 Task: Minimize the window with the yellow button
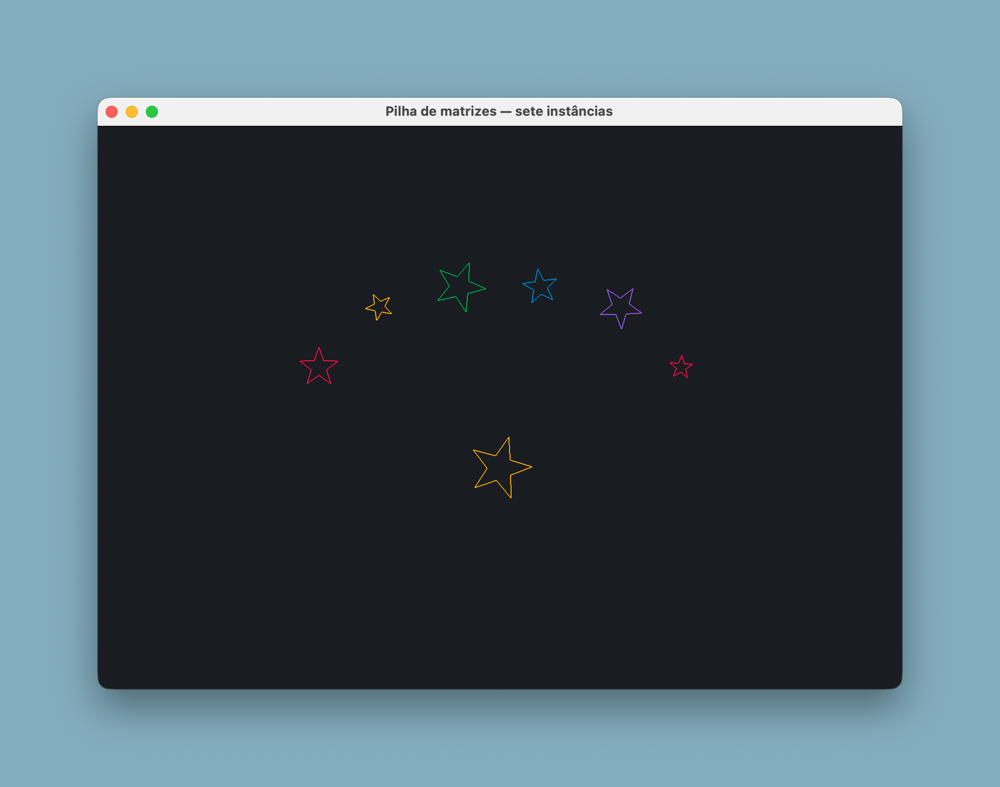point(132,112)
